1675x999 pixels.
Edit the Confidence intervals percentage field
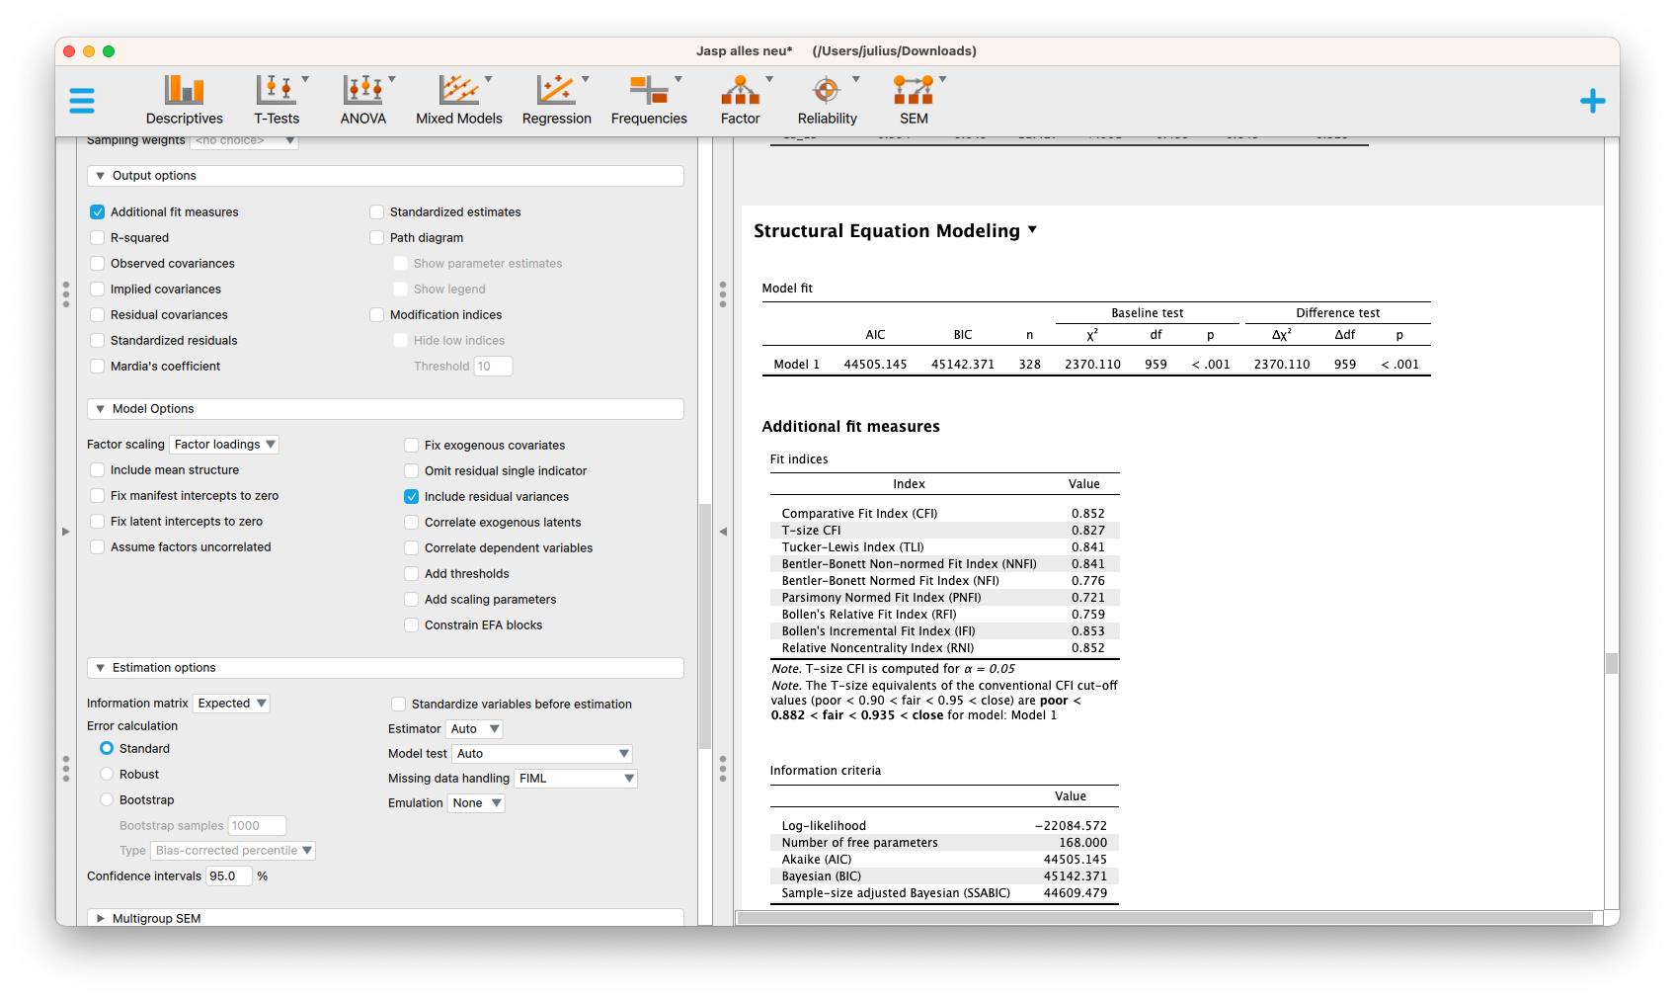(228, 875)
